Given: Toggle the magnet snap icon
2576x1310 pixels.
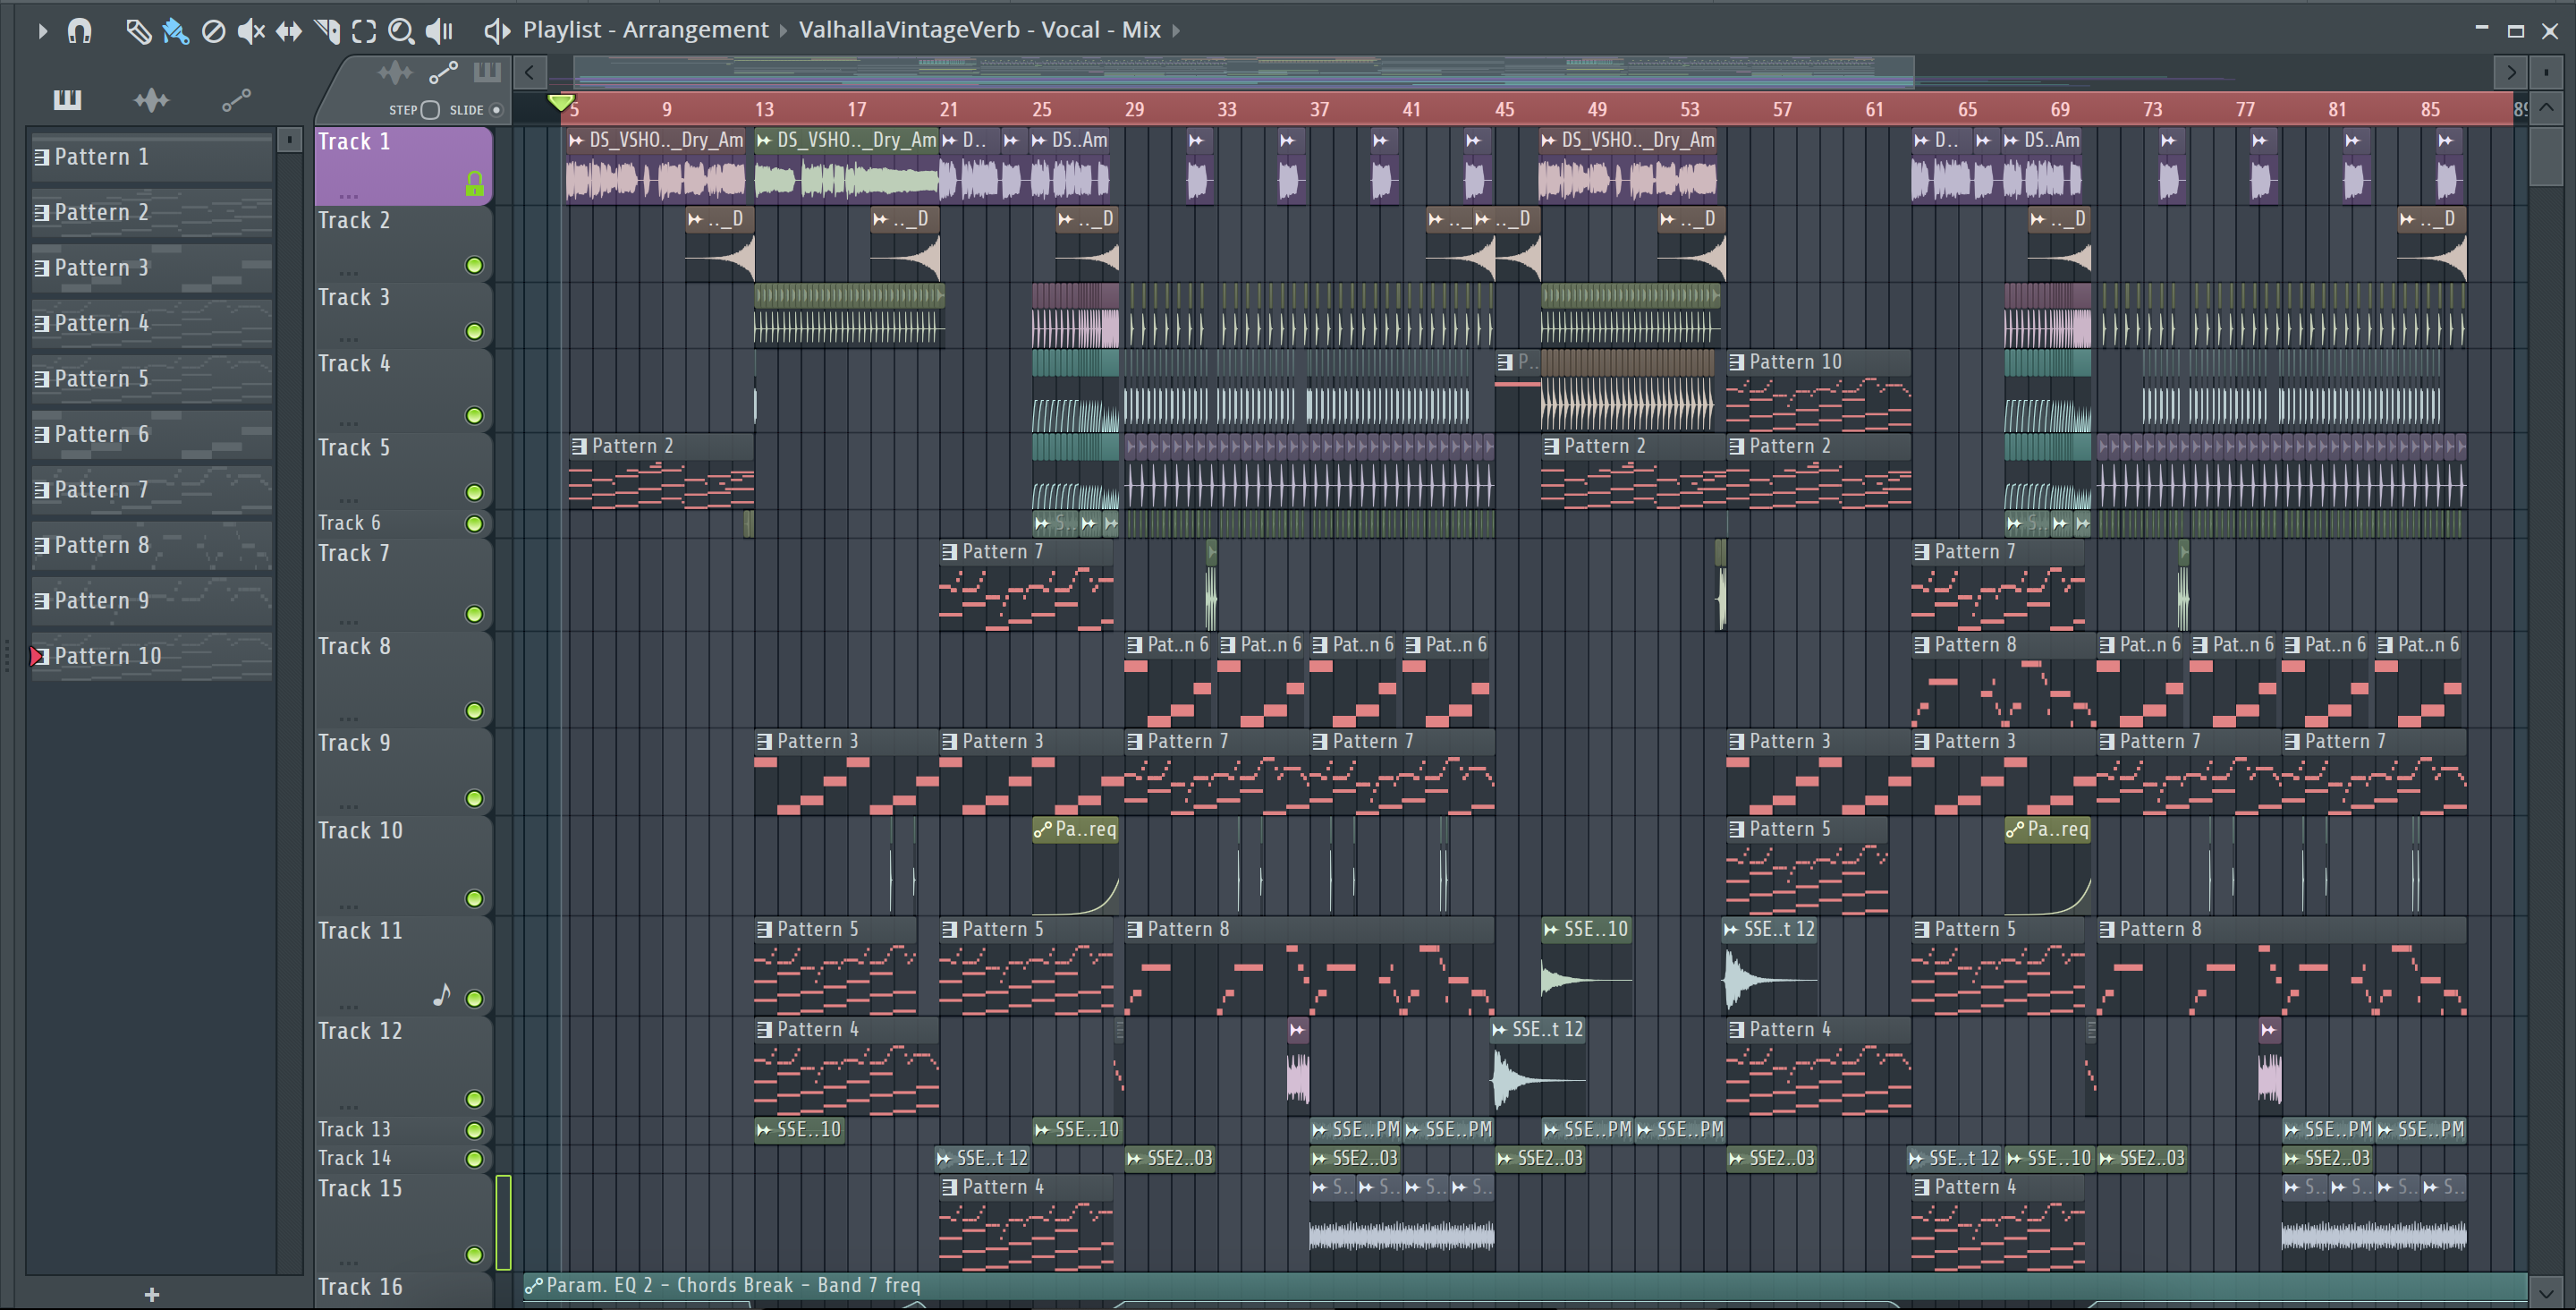Looking at the screenshot, I should (79, 31).
